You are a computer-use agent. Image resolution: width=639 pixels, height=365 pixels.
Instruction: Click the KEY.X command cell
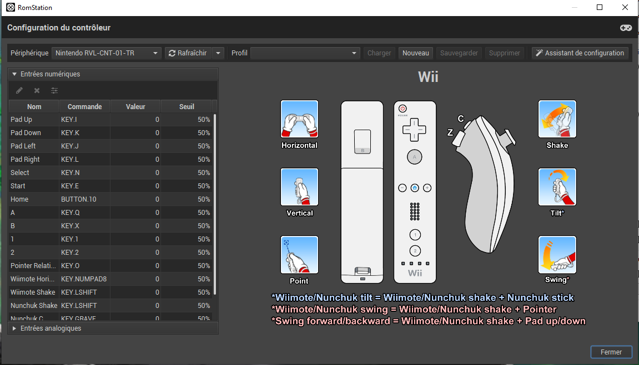click(x=85, y=225)
